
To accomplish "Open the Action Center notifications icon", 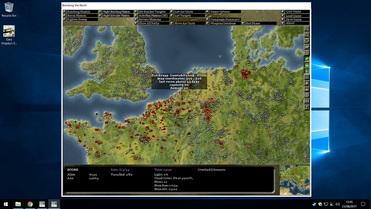I will (x=363, y=204).
